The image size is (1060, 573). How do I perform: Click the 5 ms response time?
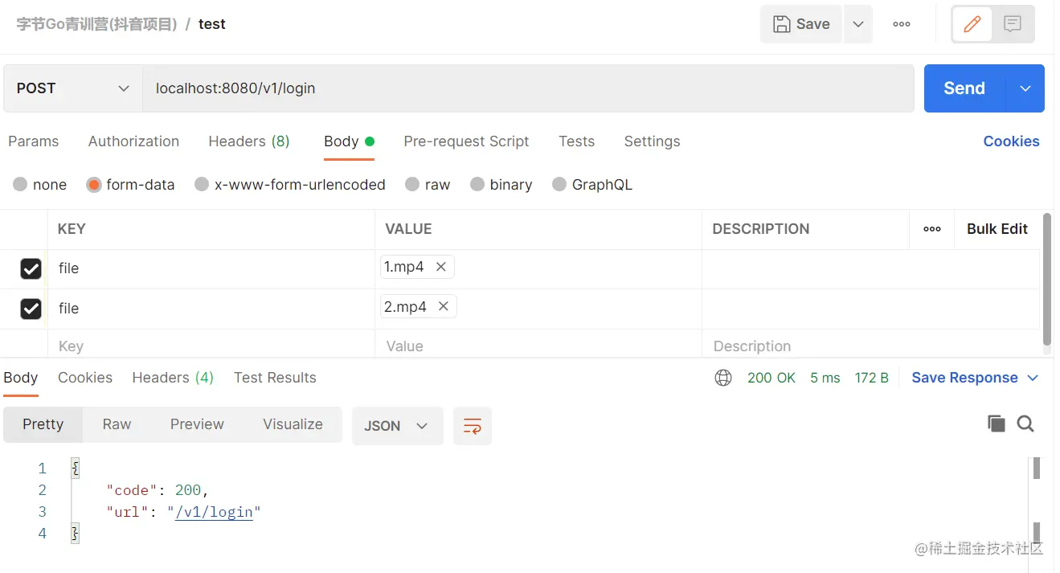(x=825, y=378)
